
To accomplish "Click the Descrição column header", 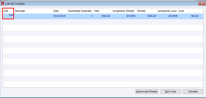I will click(33, 11).
